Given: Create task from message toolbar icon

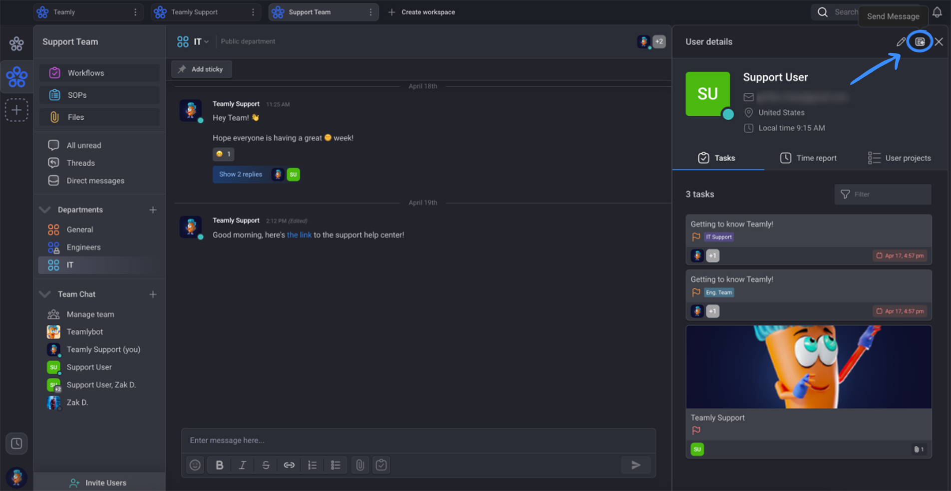Looking at the screenshot, I should pyautogui.click(x=381, y=465).
